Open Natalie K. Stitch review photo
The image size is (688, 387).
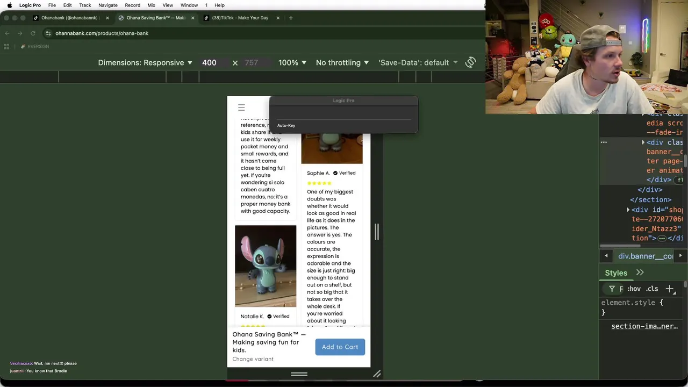click(x=266, y=266)
